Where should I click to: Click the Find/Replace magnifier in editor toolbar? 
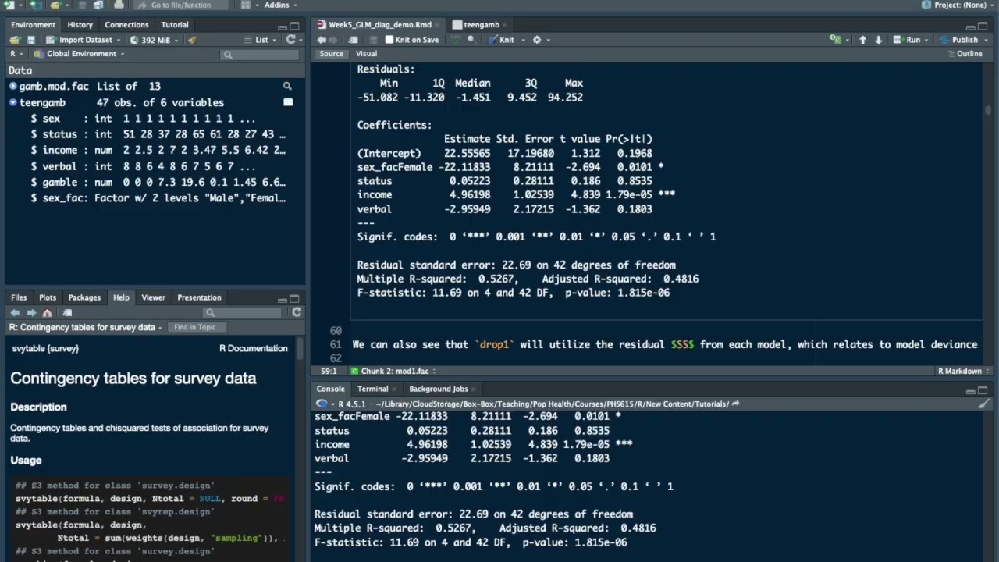pyautogui.click(x=471, y=40)
